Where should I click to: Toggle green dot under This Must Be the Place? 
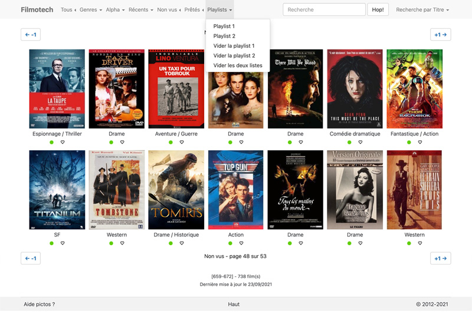pos(349,142)
